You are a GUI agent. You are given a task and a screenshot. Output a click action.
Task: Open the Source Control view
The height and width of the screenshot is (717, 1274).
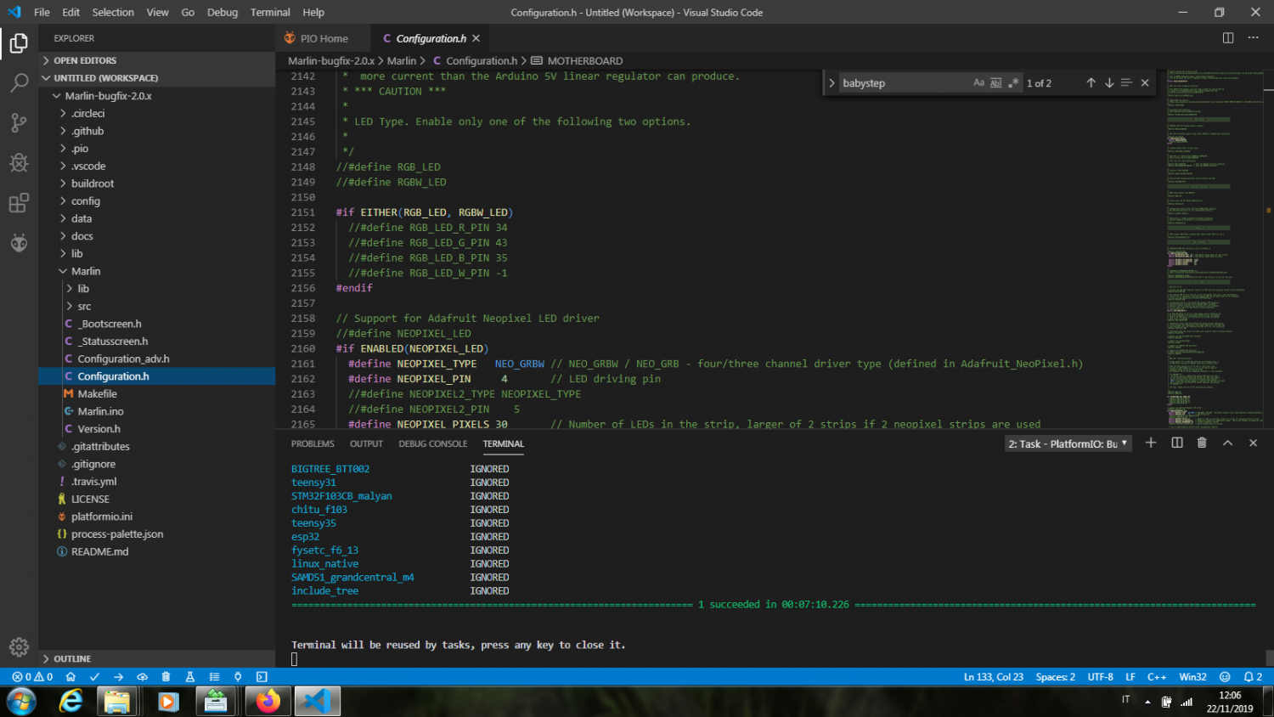19,122
